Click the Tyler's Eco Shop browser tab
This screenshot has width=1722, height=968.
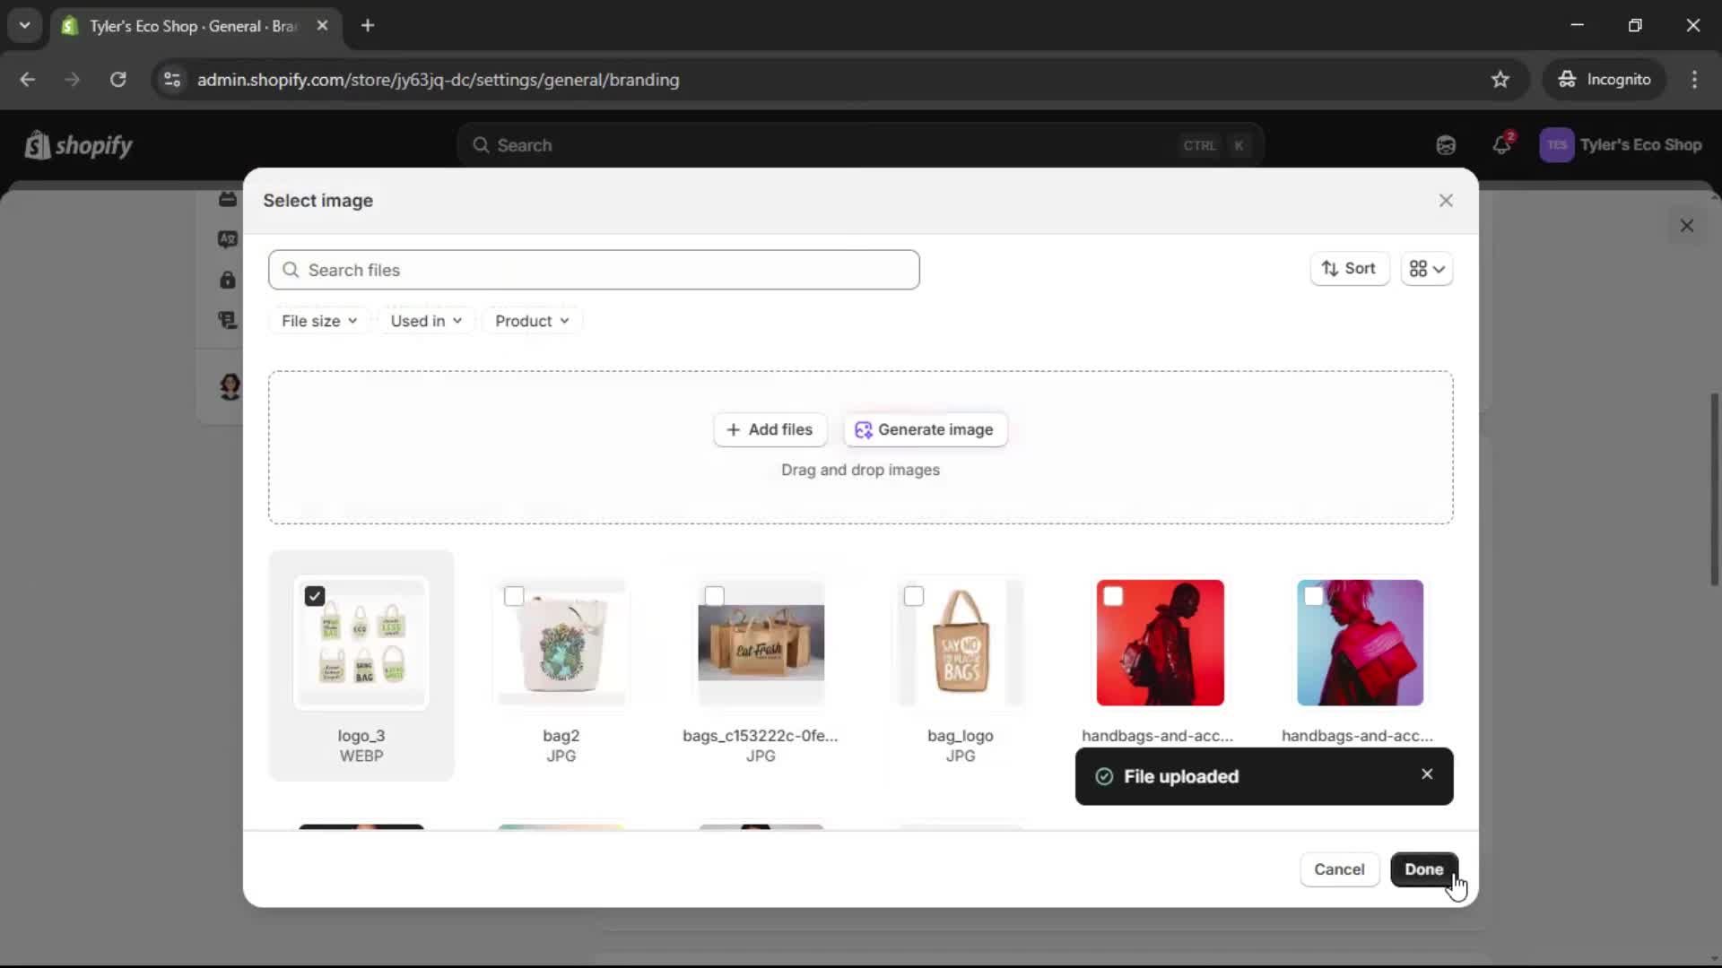coord(193,26)
